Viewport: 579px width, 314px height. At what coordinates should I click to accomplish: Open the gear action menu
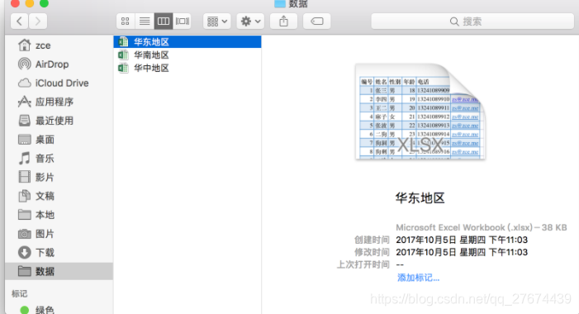pyautogui.click(x=250, y=21)
